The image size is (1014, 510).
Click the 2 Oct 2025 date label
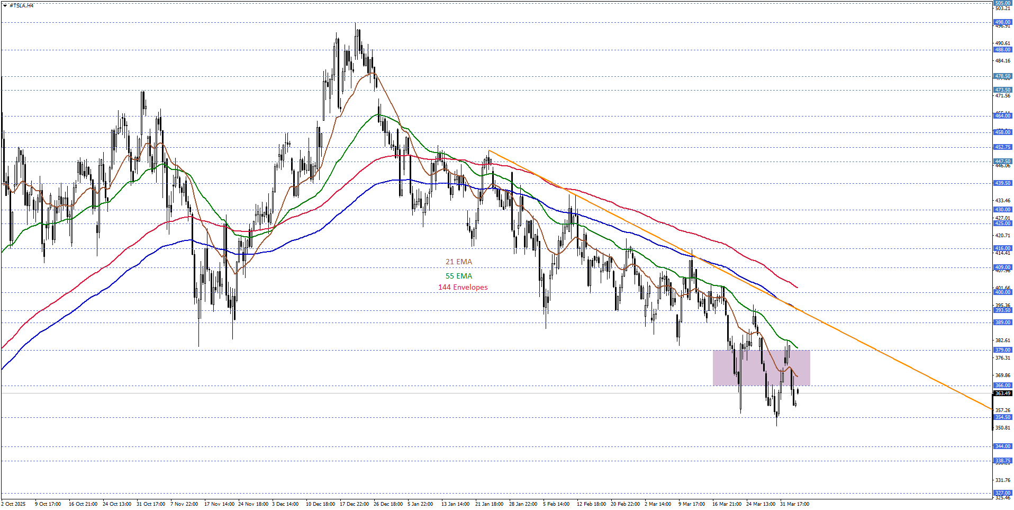pos(14,504)
